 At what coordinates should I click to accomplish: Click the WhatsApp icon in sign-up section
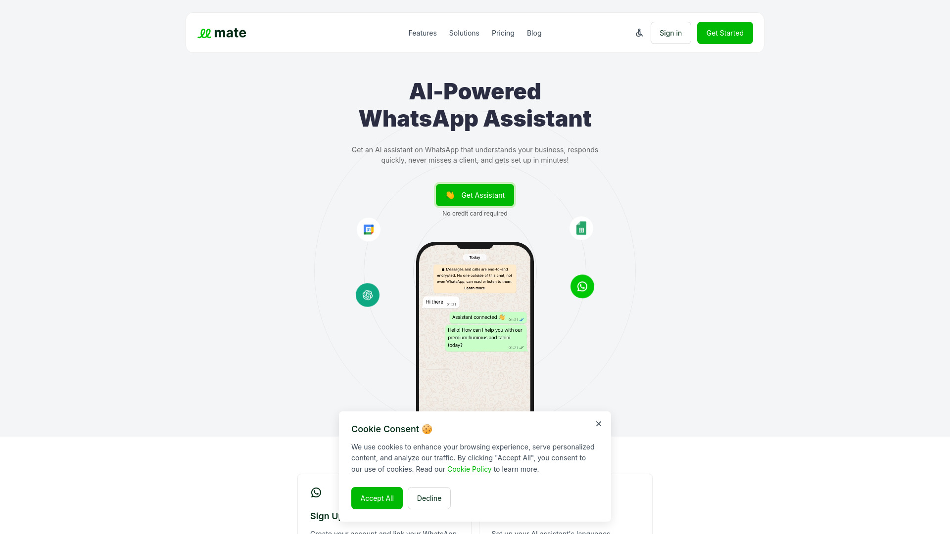317,493
